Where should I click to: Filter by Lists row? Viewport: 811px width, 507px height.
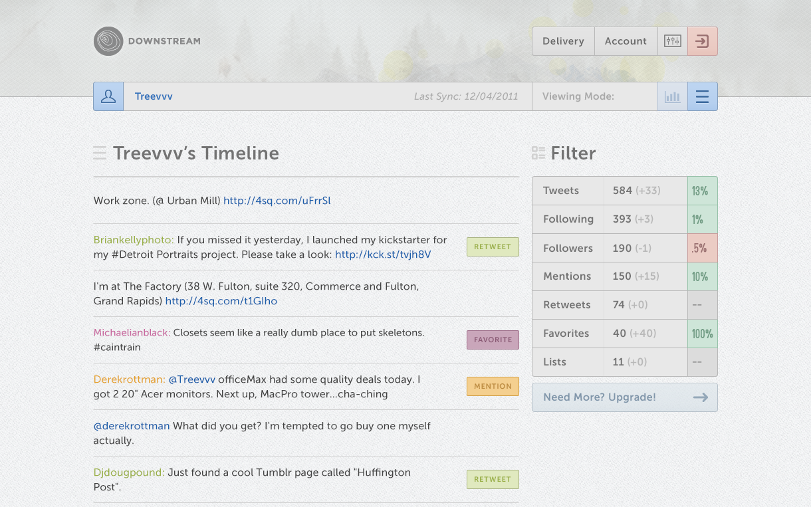tap(625, 362)
